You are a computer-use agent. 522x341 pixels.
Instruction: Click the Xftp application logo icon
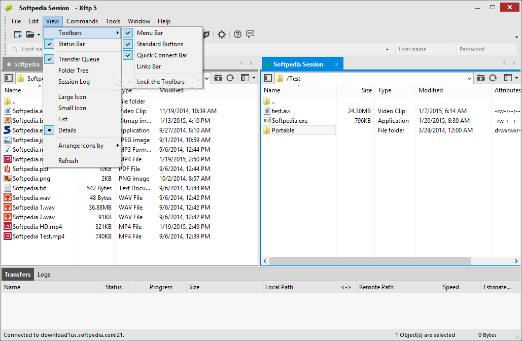[9, 8]
